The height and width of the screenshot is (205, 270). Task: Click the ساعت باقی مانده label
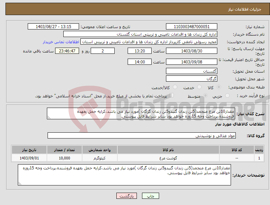pos(39,51)
